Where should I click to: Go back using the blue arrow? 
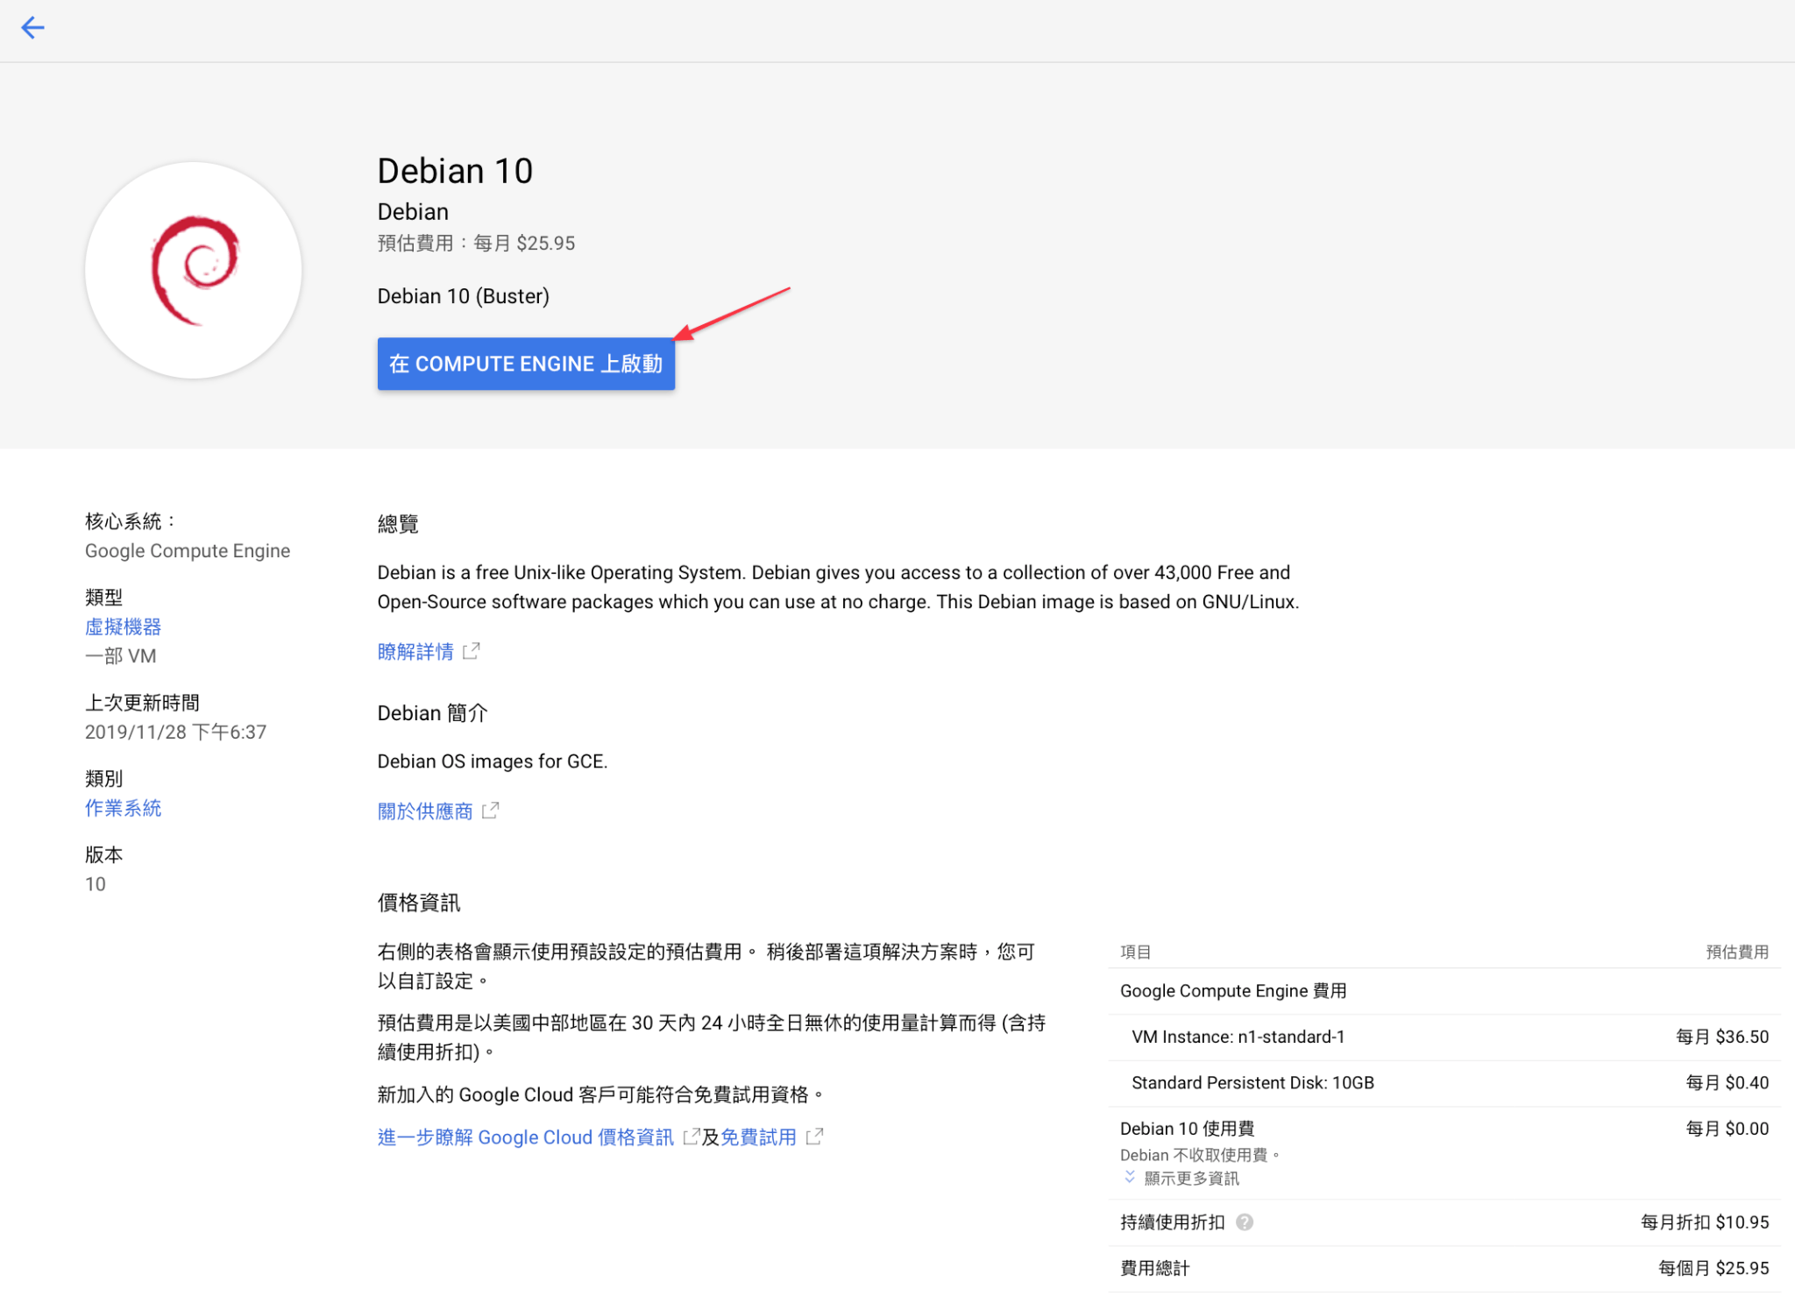[x=32, y=28]
